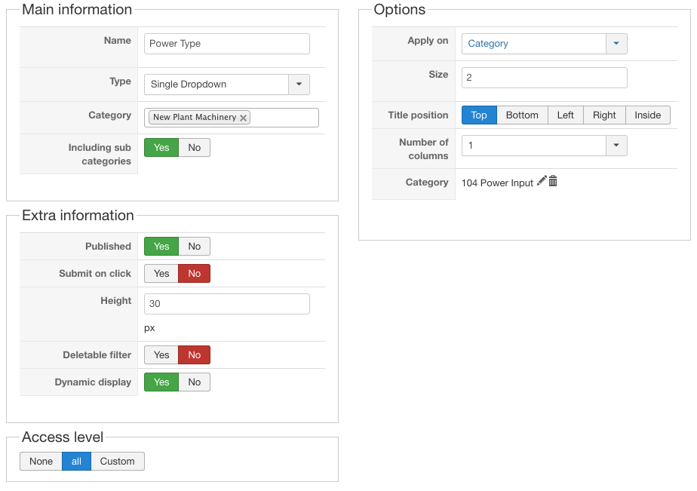Enable Submit on click with Yes

coord(161,274)
